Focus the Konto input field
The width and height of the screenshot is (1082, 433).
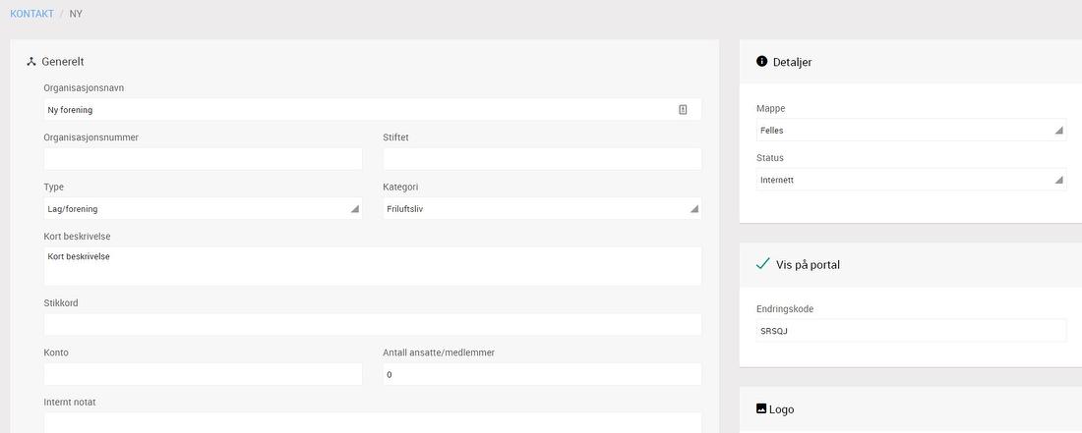pos(203,374)
